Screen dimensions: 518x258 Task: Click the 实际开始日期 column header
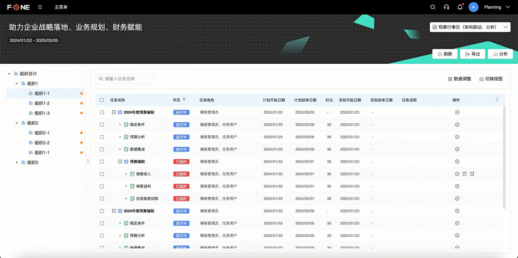click(350, 100)
